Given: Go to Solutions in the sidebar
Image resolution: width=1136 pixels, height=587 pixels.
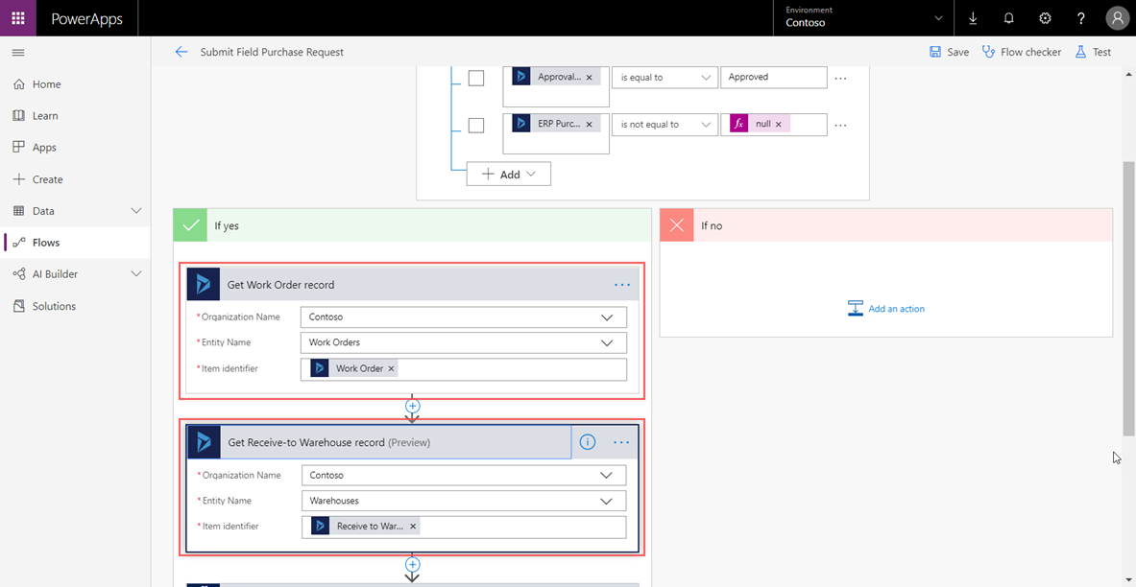Looking at the screenshot, I should [x=54, y=306].
